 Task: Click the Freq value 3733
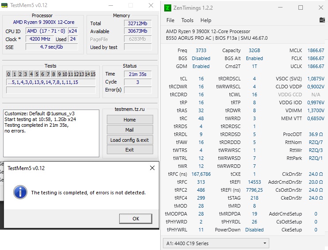201,50
